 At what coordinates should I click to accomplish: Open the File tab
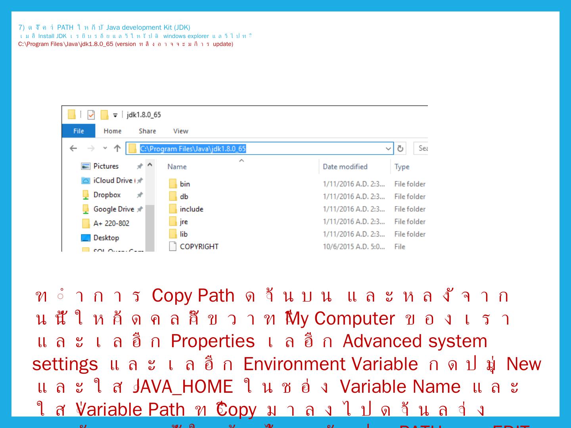coord(79,131)
